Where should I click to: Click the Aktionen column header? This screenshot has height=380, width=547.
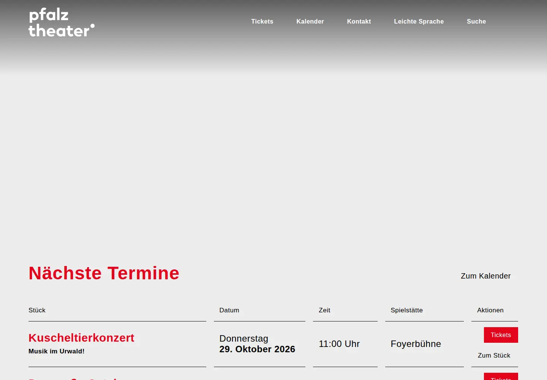(490, 310)
